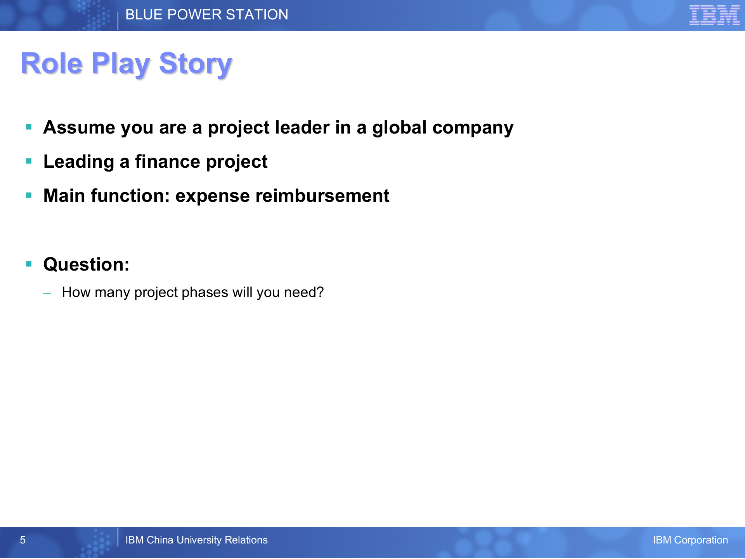Viewport: 745px width, 559px height.
Task: Click the teal bullet before 'Question:'
Action: click(x=29, y=264)
